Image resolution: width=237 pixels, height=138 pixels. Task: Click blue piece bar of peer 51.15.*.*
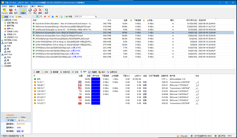(96, 82)
